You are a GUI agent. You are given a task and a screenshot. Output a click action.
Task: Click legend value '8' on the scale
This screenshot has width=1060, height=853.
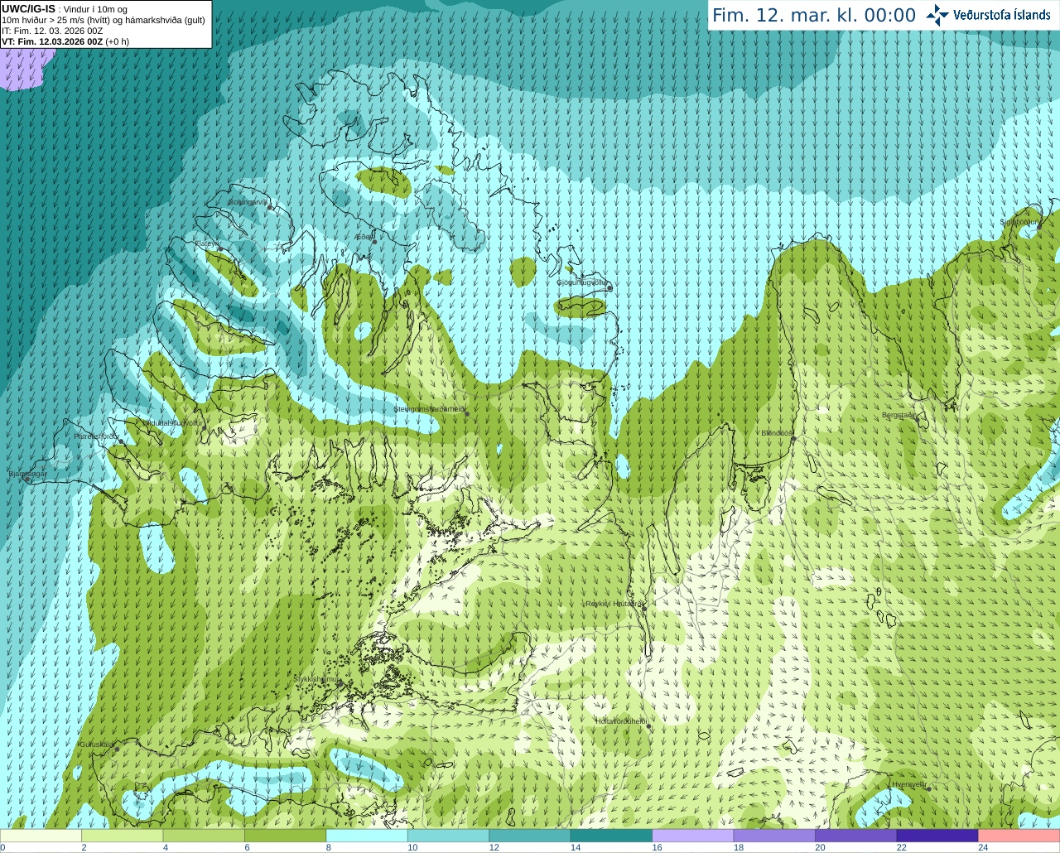click(329, 847)
